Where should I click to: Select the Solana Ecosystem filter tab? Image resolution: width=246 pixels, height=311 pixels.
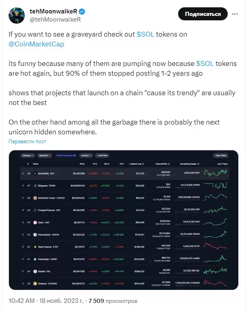[x=66, y=155]
